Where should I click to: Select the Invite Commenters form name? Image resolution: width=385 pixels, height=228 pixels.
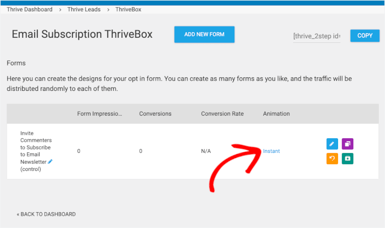tap(35, 147)
